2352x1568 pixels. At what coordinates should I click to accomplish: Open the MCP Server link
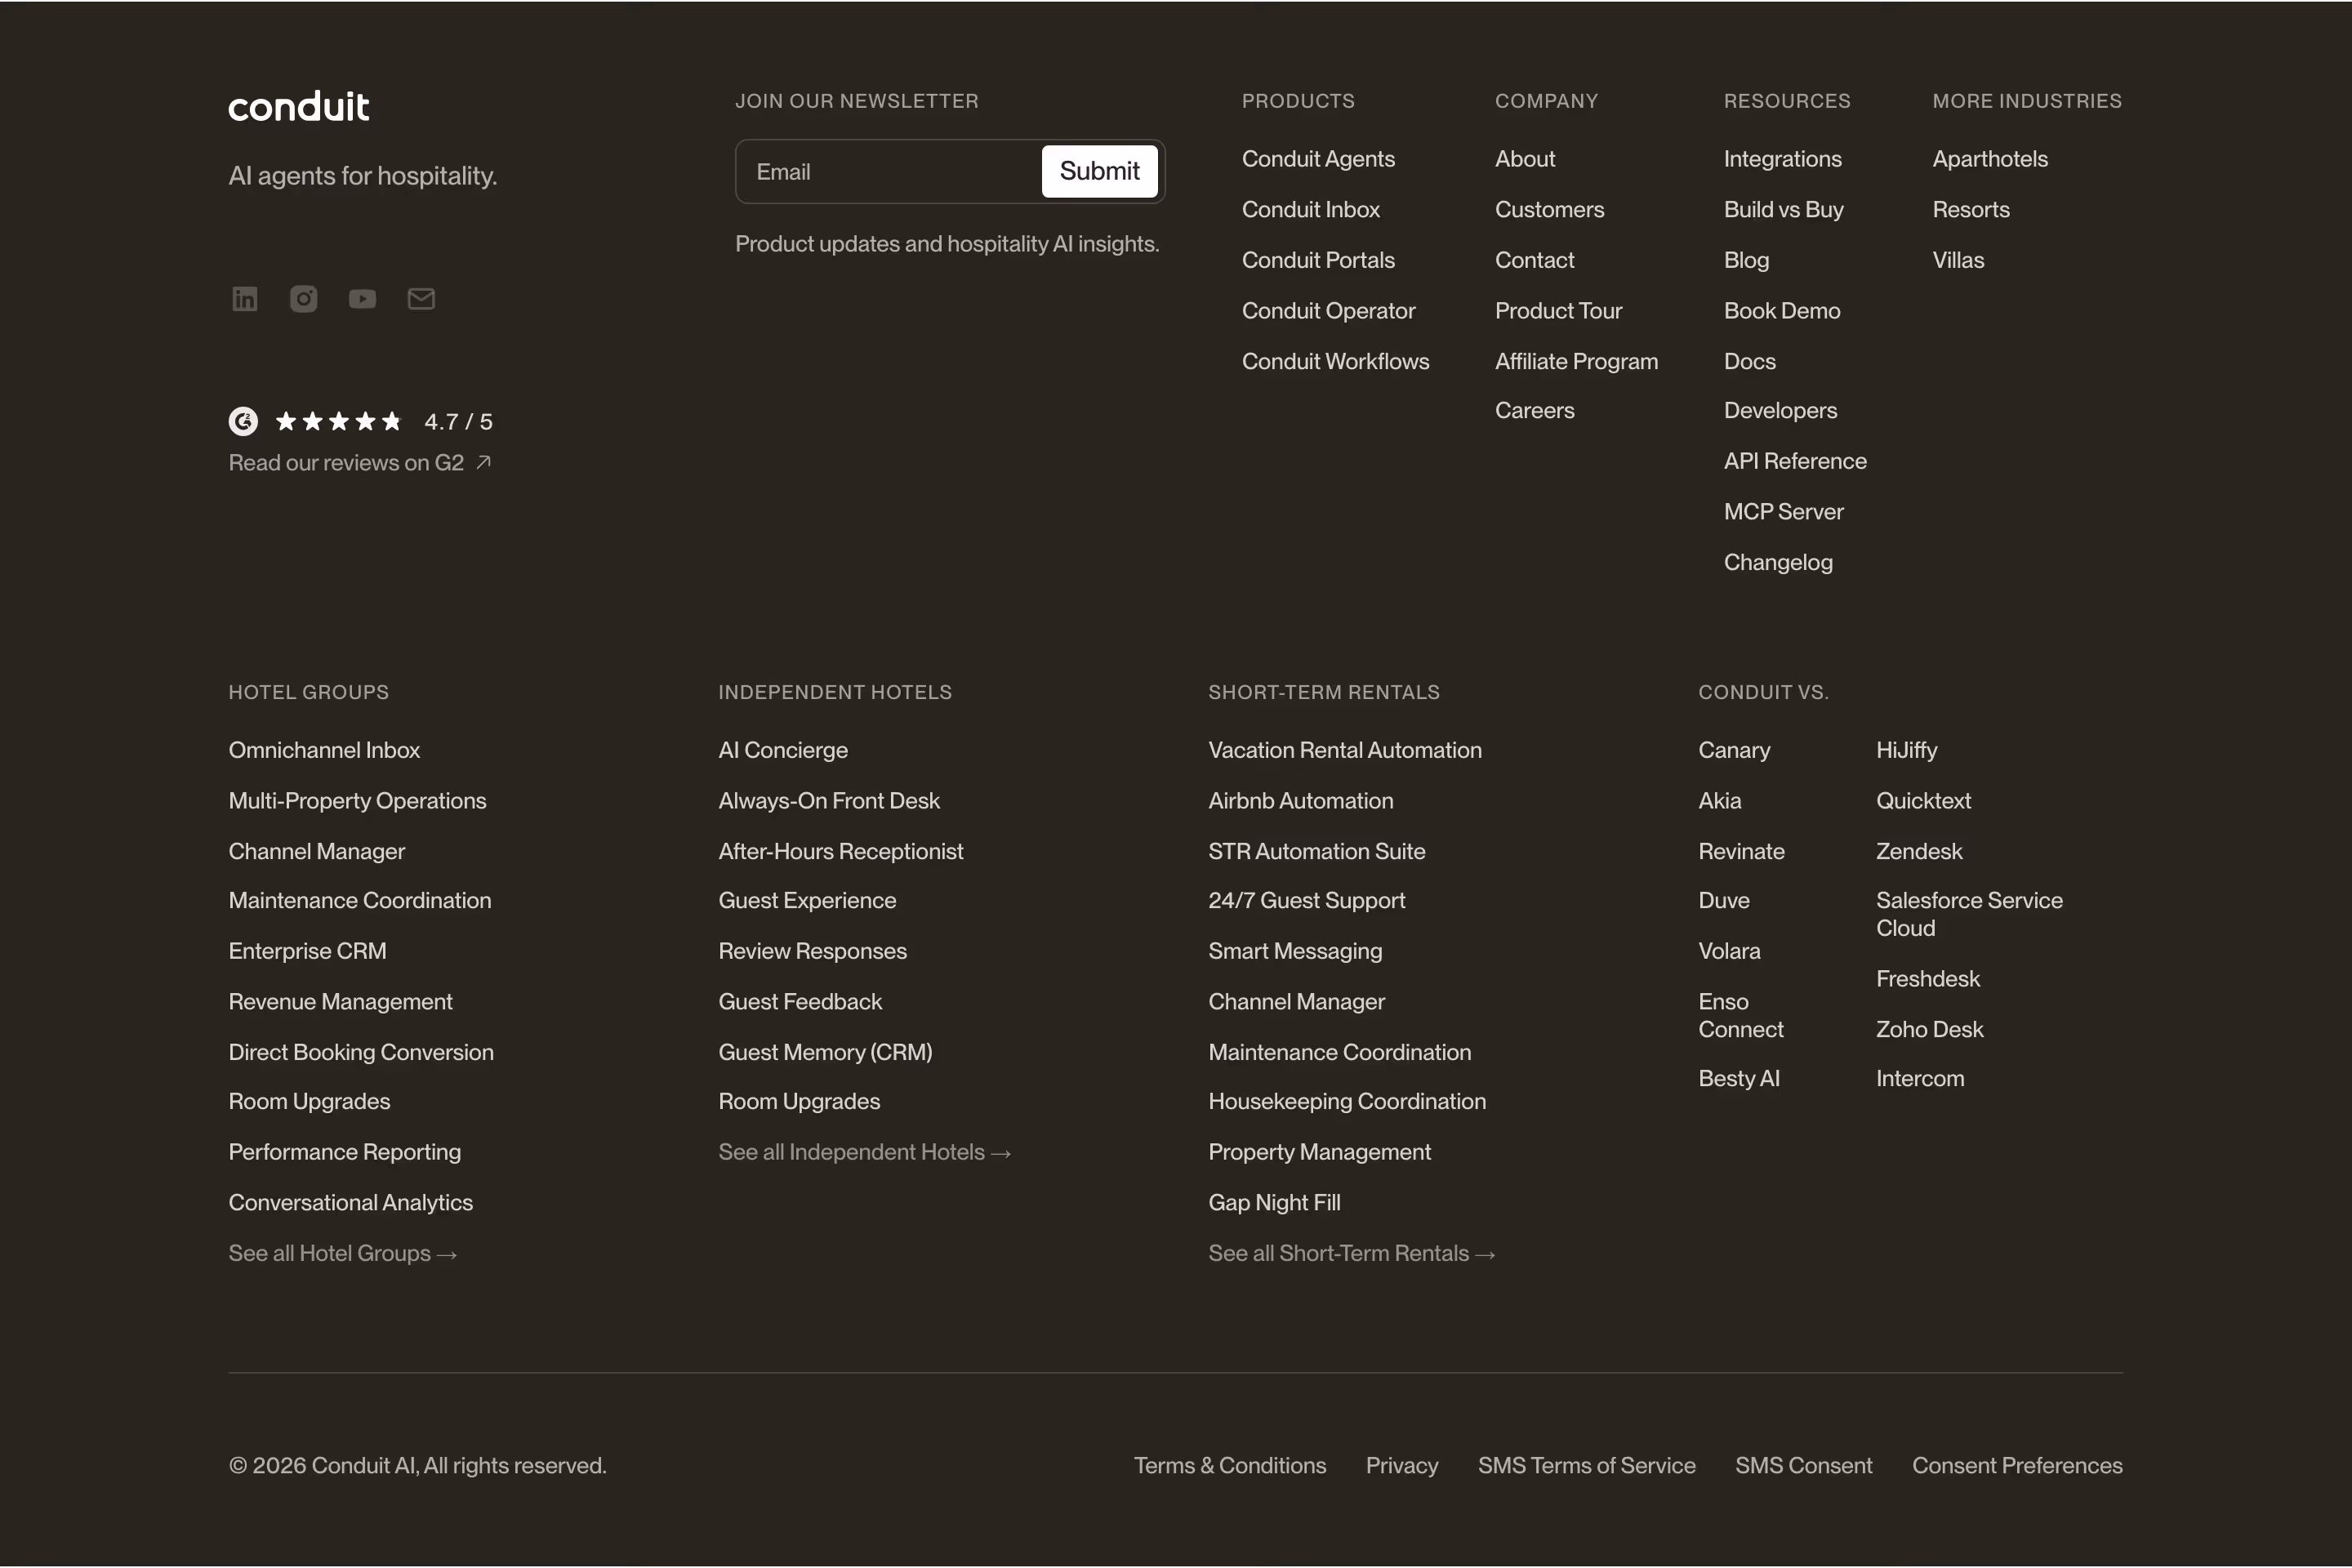[x=1783, y=512]
